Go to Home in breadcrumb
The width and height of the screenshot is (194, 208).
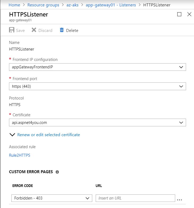click(14, 5)
